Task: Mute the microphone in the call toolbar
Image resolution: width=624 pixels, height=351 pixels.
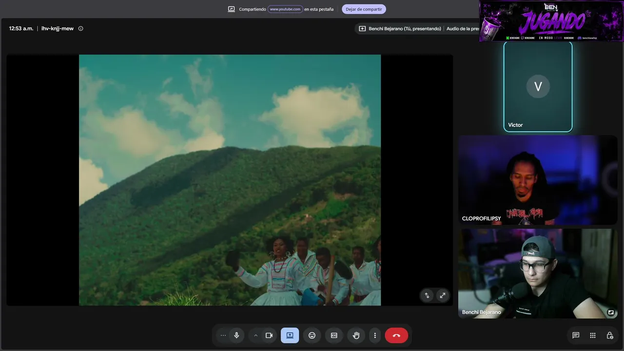Action: tap(236, 335)
